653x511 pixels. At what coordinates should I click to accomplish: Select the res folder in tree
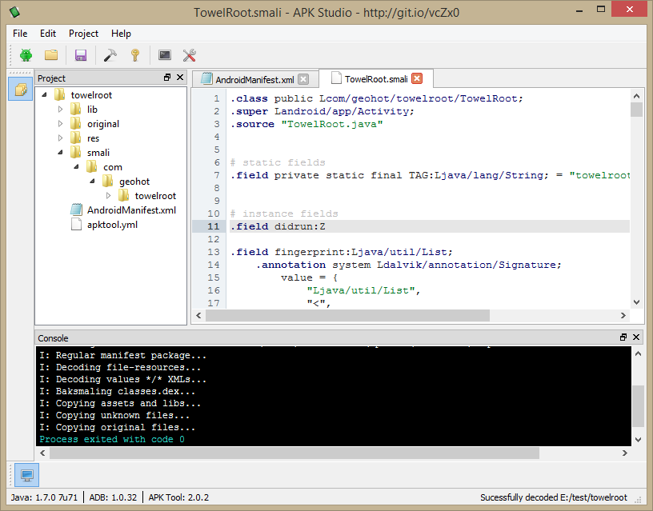click(93, 138)
